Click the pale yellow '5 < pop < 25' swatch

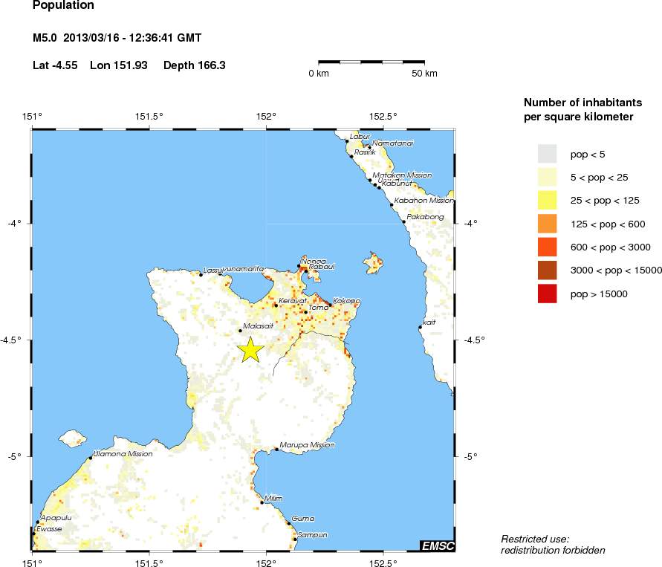tap(547, 177)
